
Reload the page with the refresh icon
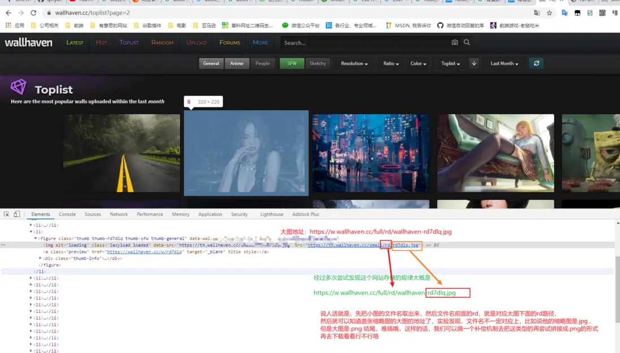point(34,12)
